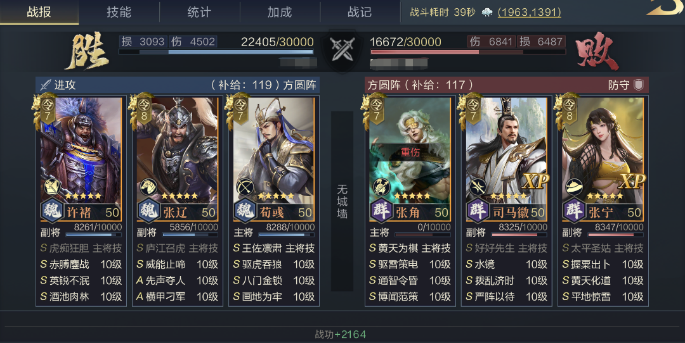This screenshot has height=343, width=685.
Task: Click the sword icon beside 进攻
Action: [46, 85]
